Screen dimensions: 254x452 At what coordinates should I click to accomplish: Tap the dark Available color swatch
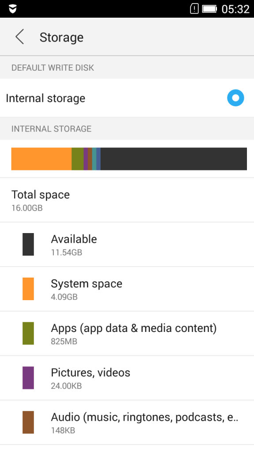(28, 244)
